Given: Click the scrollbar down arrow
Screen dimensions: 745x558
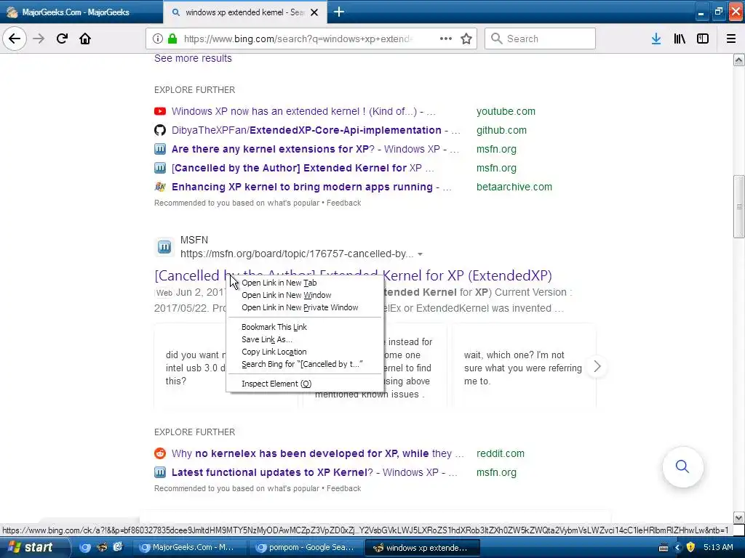Looking at the screenshot, I should pos(738,517).
